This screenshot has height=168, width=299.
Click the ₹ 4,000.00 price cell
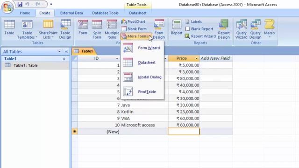(x=184, y=92)
